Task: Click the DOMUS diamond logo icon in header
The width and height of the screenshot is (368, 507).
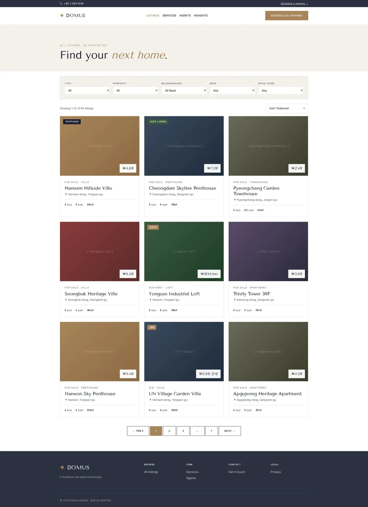Action: click(x=62, y=15)
